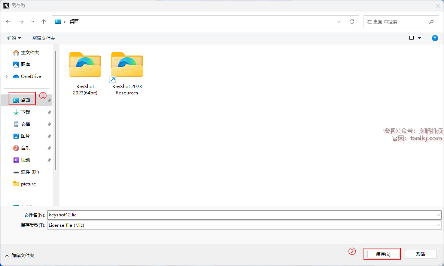Change the view layout icon
This screenshot has width=444, height=266.
click(411, 38)
